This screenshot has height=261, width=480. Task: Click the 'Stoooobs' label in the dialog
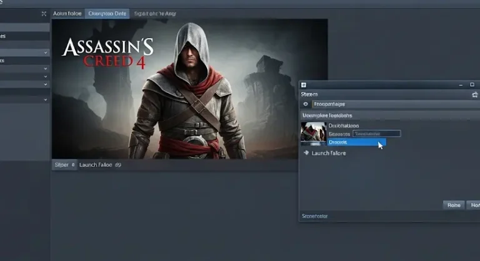point(339,134)
